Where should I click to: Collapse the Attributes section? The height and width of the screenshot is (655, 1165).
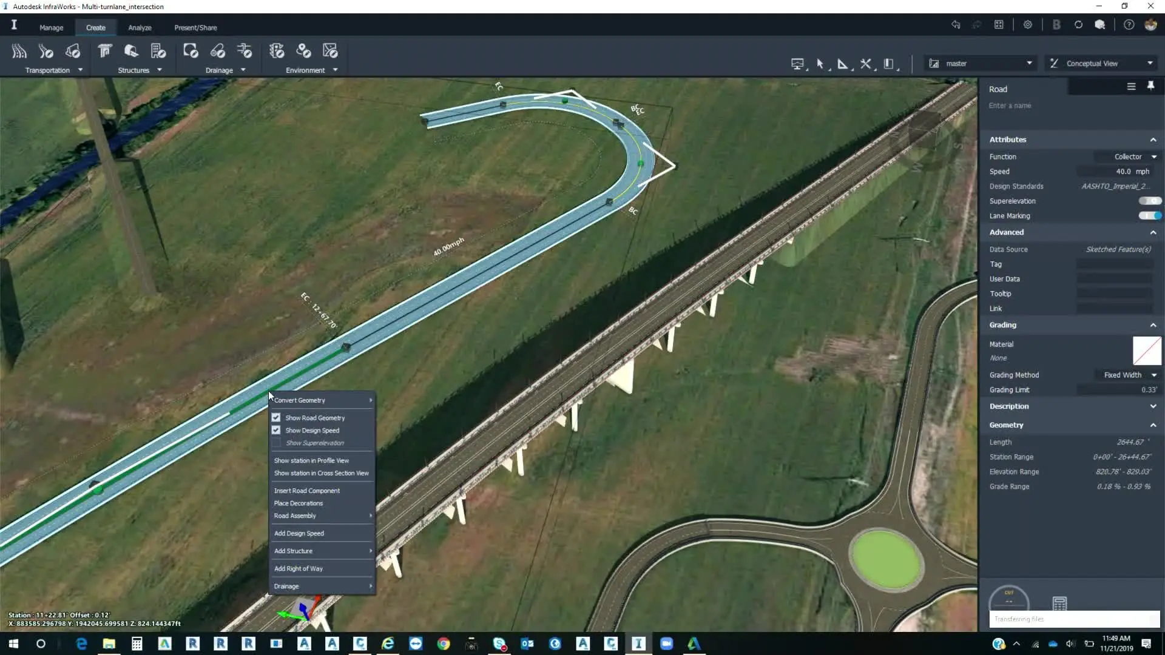(x=1153, y=139)
